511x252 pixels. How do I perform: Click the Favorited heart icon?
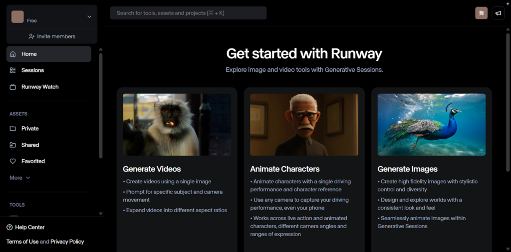pos(12,161)
